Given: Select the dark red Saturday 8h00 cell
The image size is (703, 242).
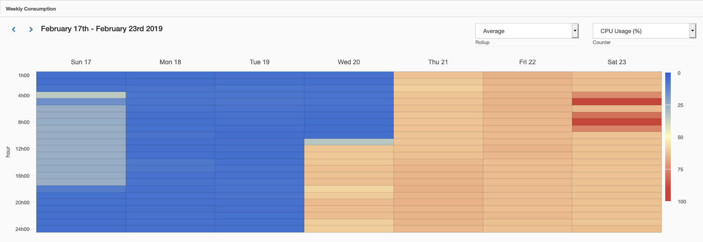Looking at the screenshot, I should pos(617,122).
